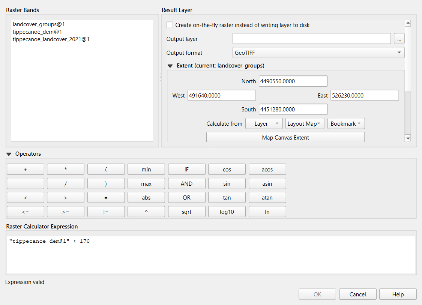
Task: Insert the IF operator
Action: (x=186, y=169)
